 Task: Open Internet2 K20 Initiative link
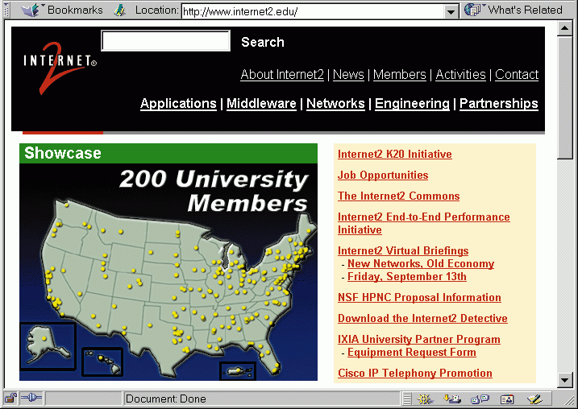tap(394, 155)
